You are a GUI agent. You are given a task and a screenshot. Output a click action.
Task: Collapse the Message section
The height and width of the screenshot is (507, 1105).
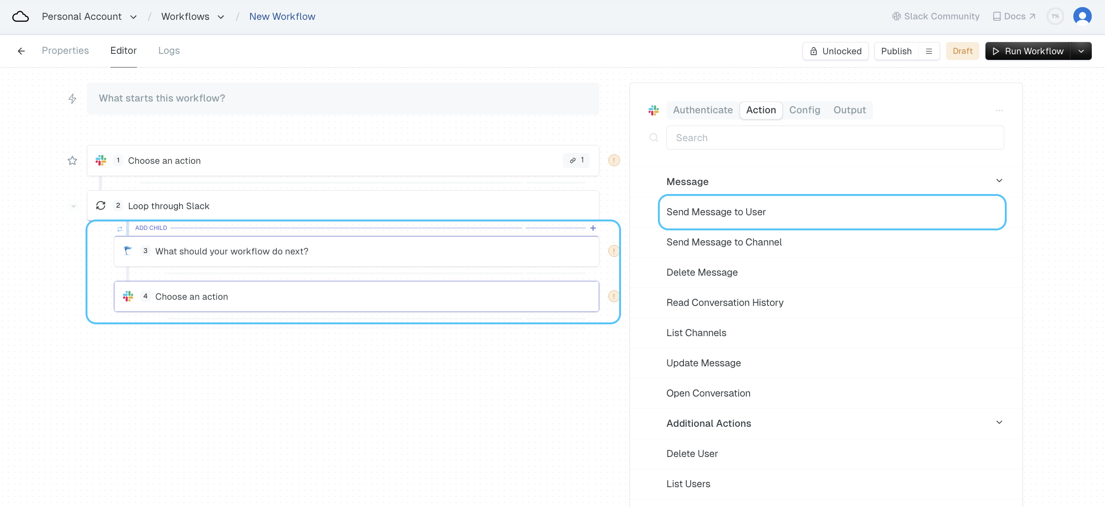[999, 181]
